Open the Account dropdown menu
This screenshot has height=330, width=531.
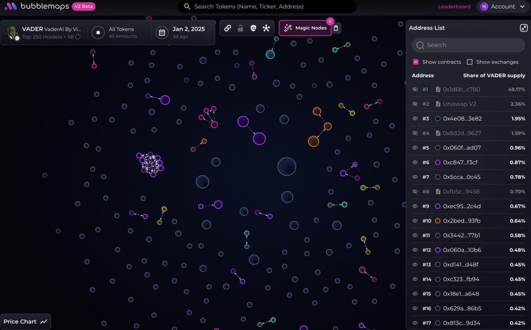(x=502, y=7)
